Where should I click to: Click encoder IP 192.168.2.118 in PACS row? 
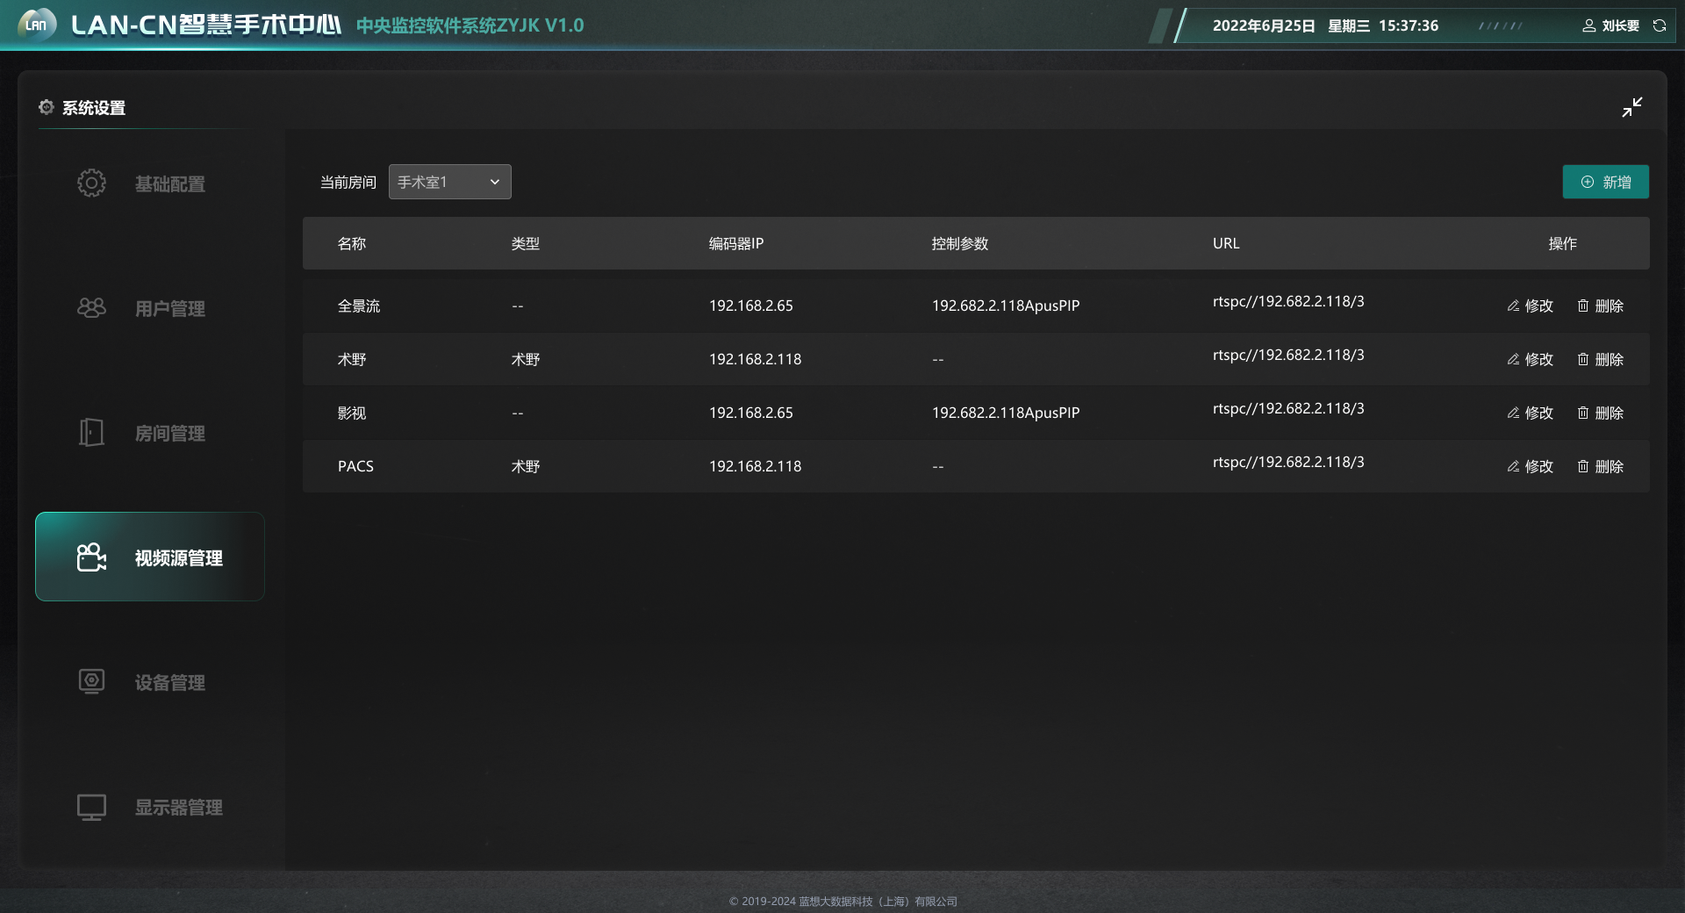(755, 466)
